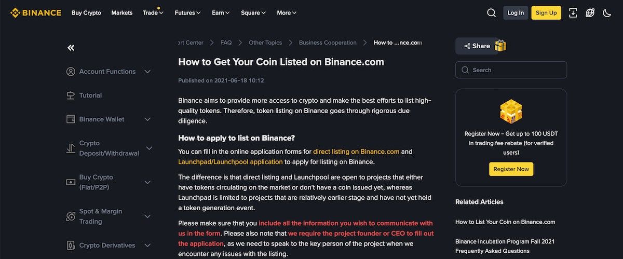
Task: Expand the Binance Wallet section chevron
Action: (x=147, y=119)
